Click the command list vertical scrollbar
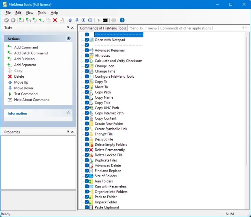 point(247,101)
